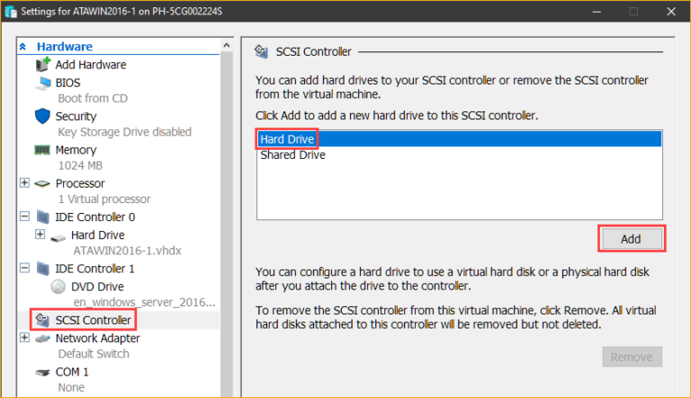Viewport: 691px width, 398px height.
Task: Select Network Adapter in the tree
Action: (97, 338)
